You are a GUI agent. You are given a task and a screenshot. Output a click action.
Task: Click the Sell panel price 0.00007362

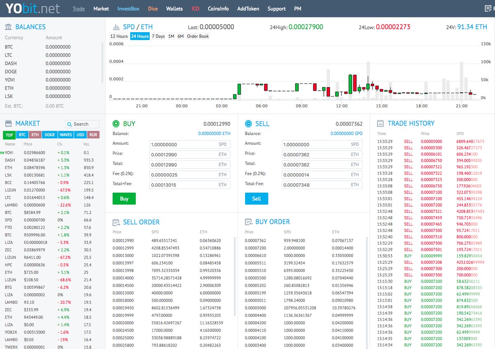[x=349, y=124]
